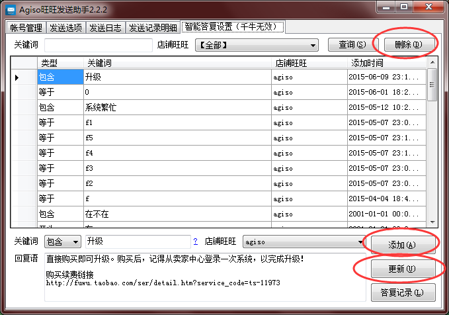Click the 查询(S) button
The height and width of the screenshot is (315, 449).
[x=352, y=44]
